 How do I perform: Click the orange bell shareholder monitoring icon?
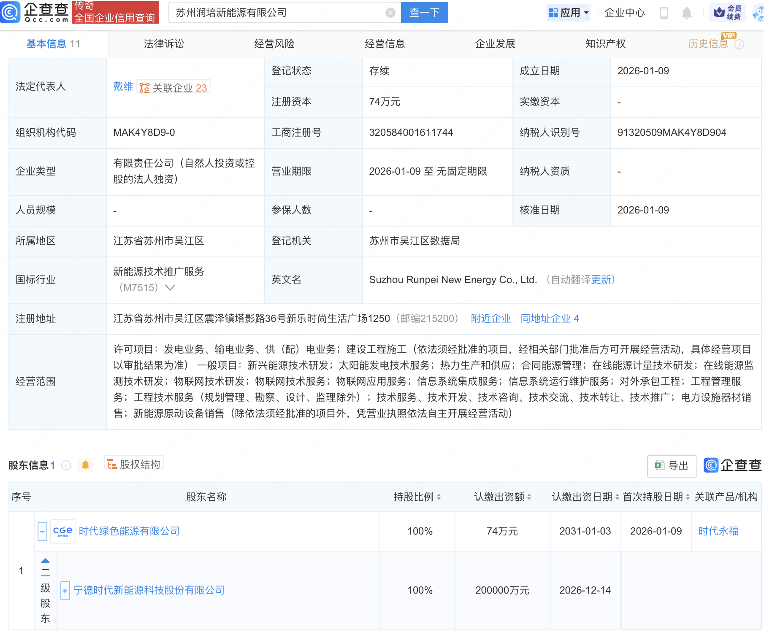[85, 465]
